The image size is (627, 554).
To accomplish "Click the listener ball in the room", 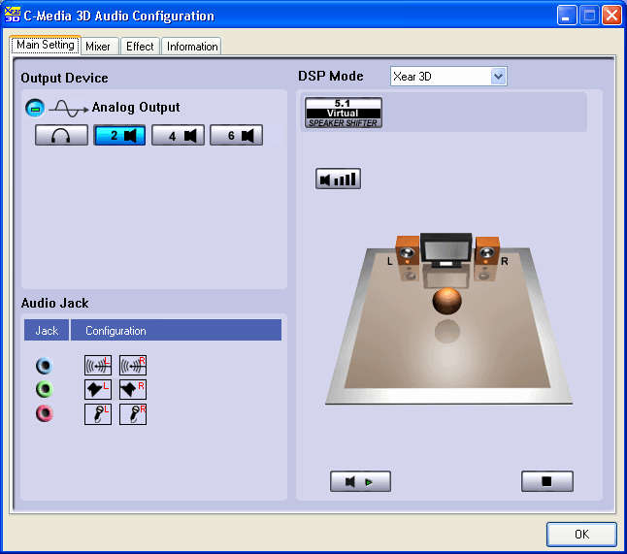I will click(447, 301).
